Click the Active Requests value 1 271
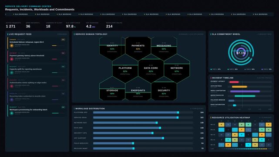 pos(10,26)
